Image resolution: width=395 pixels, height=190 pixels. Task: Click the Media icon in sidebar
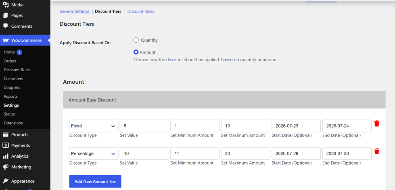tap(6, 4)
